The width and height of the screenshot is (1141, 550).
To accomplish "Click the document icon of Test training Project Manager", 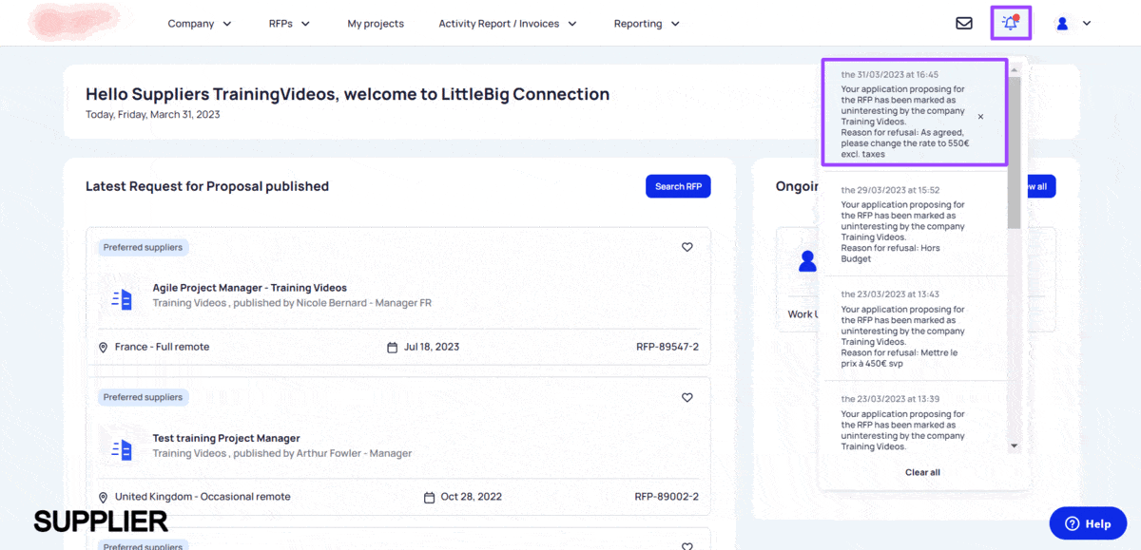I will pos(123,449).
